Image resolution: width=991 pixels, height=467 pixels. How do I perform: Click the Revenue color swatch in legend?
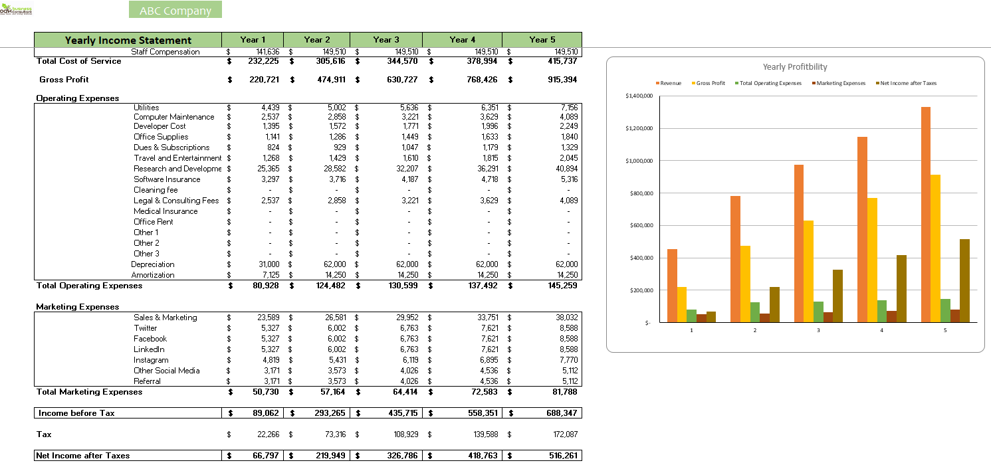[x=659, y=83]
